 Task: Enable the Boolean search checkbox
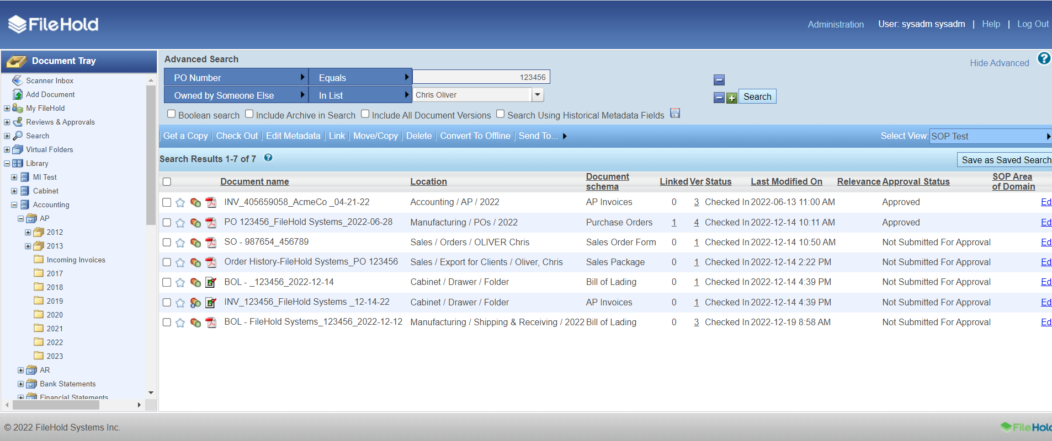click(172, 114)
